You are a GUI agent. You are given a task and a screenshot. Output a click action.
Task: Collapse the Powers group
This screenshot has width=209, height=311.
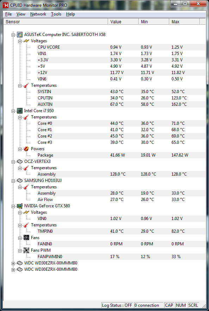(x=20, y=149)
